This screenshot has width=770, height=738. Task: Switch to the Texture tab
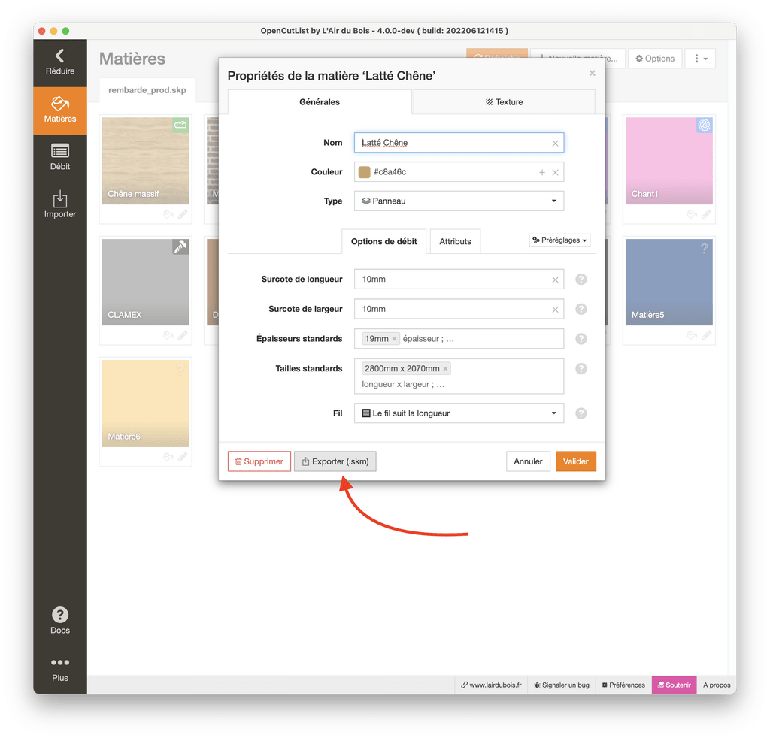[505, 102]
